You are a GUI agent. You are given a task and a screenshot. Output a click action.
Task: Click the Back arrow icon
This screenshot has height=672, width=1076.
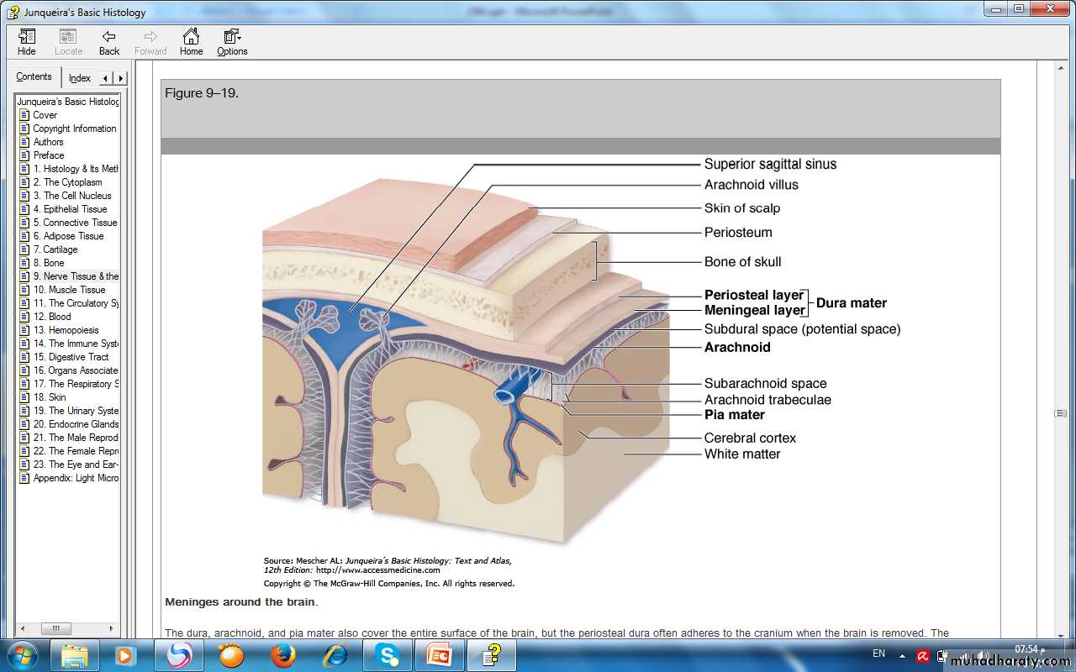tap(109, 42)
